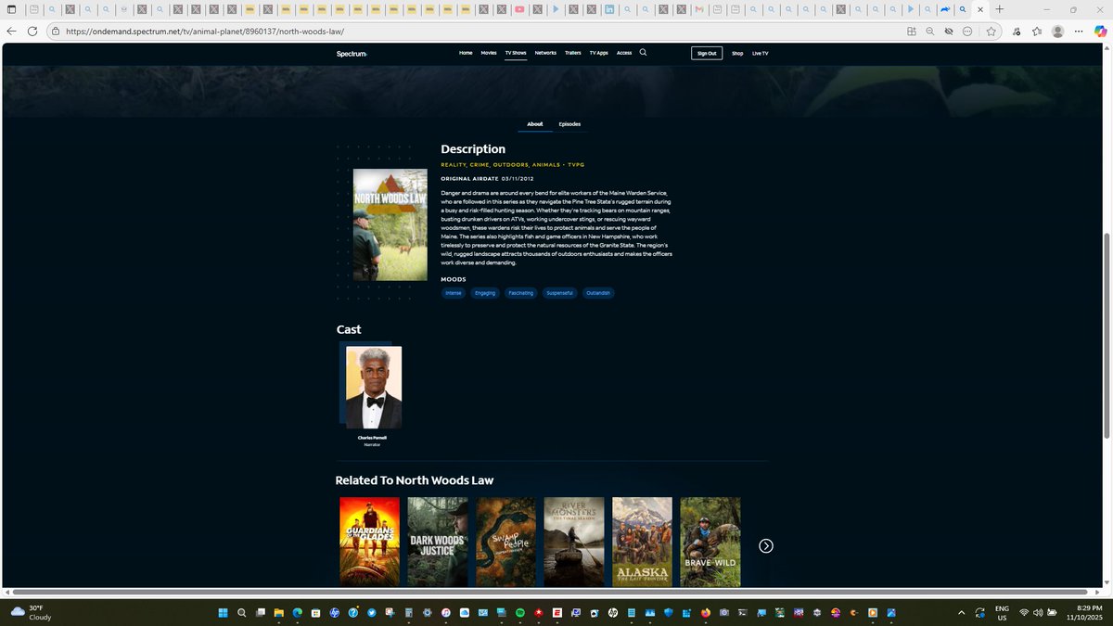Click the horizontal page scrollbar
This screenshot has height=626, width=1113.
pos(550,592)
